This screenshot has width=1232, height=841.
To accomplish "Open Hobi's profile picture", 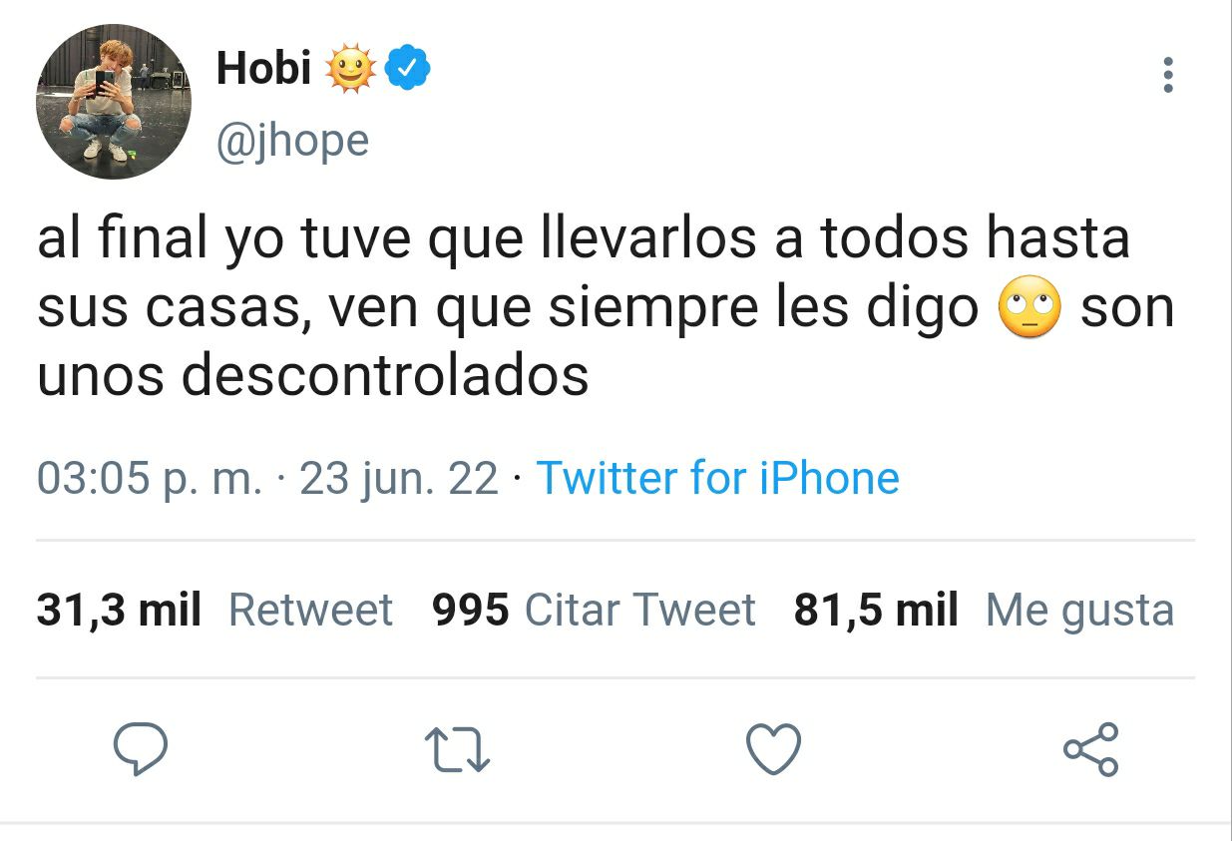I will [x=113, y=103].
